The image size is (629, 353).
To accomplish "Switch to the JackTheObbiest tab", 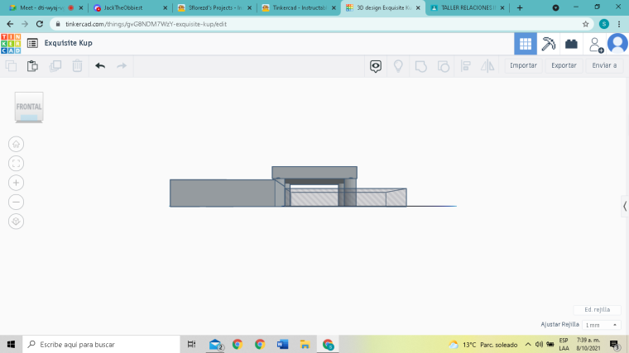I will tap(131, 7).
